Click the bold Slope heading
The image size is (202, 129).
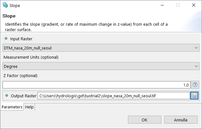[9, 16]
